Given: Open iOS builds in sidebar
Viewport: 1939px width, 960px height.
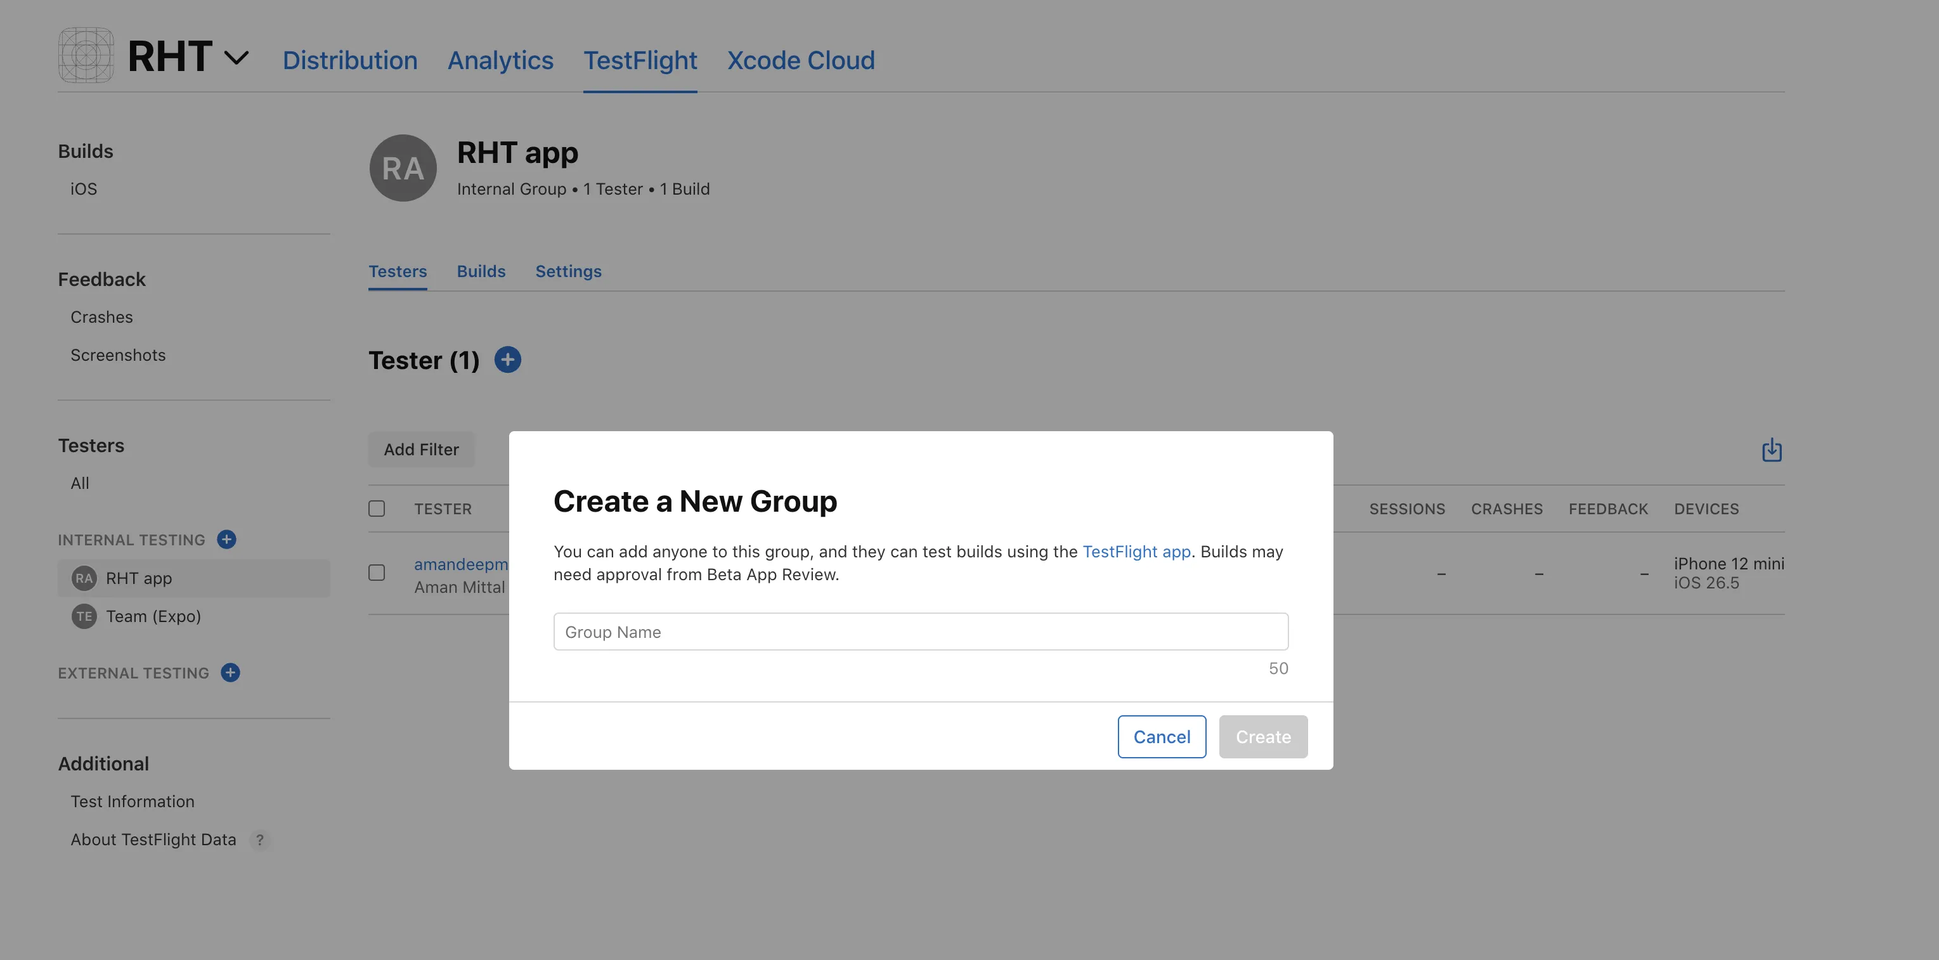Looking at the screenshot, I should 84,189.
